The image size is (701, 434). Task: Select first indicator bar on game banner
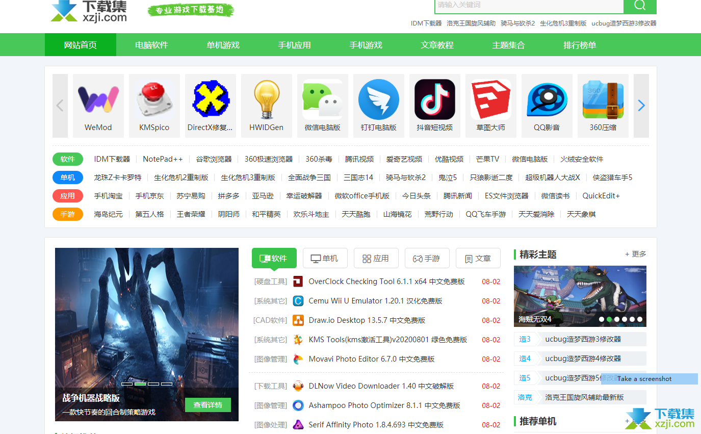[127, 384]
